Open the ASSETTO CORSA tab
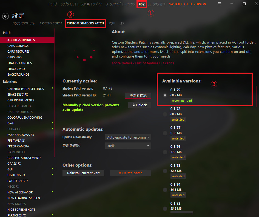The height and width of the screenshot is (217, 259). click(51, 23)
